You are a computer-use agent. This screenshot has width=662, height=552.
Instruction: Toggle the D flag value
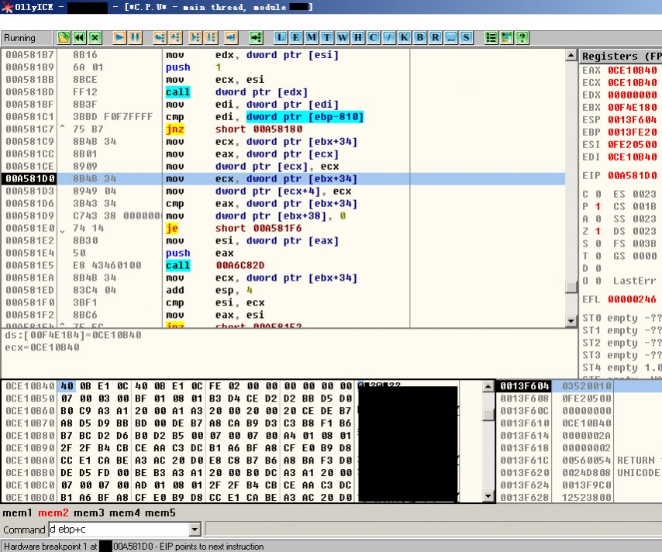[x=598, y=268]
